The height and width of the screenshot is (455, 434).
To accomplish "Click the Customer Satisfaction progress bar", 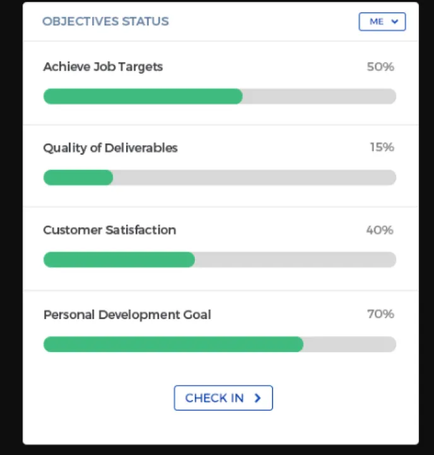I will click(220, 260).
